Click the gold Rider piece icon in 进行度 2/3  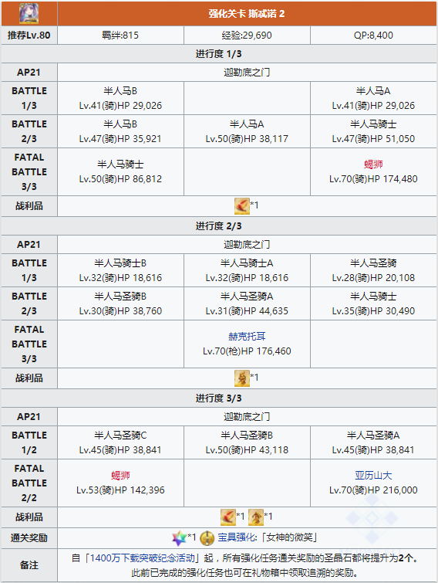click(242, 378)
